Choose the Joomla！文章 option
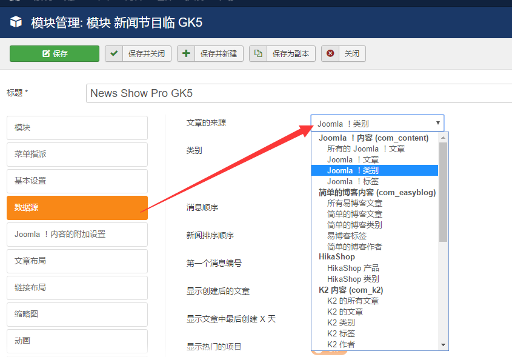This screenshot has height=357, width=512. click(x=374, y=160)
